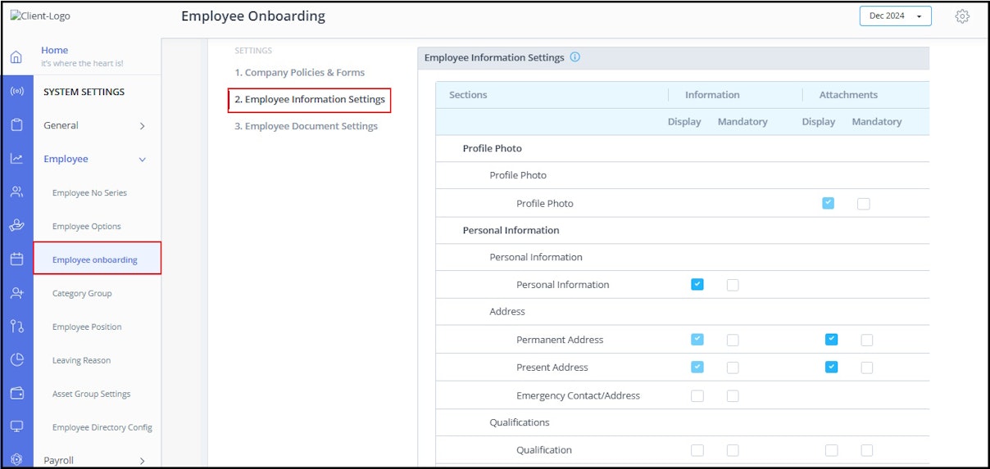990x469 pixels.
Task: Click info icon beside Employee Information Settings
Action: pos(575,57)
